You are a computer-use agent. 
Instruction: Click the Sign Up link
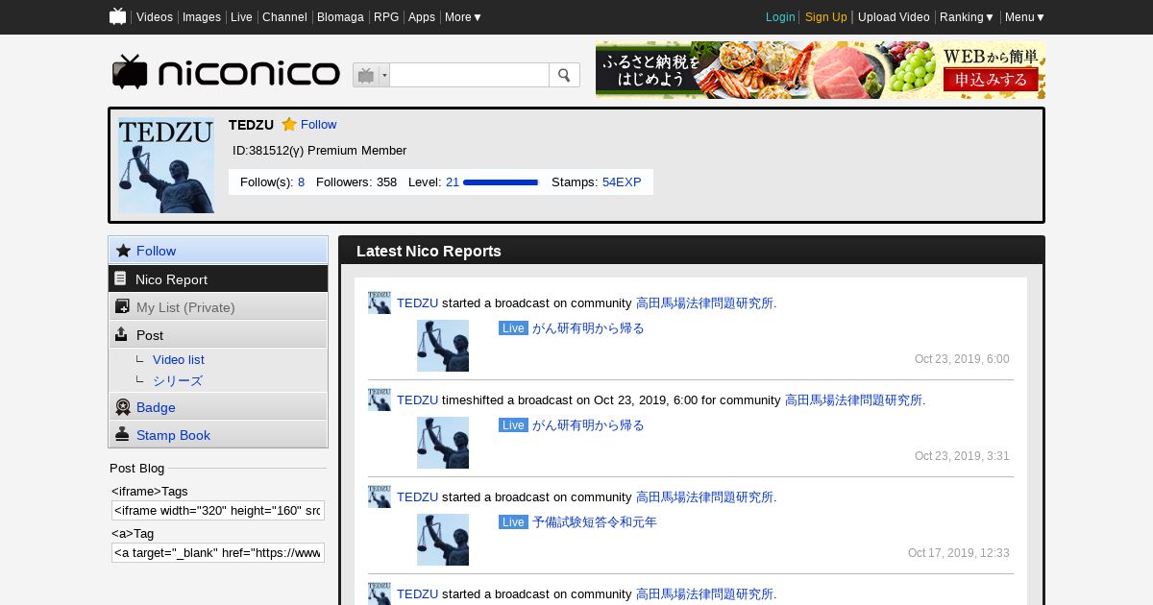[x=826, y=17]
